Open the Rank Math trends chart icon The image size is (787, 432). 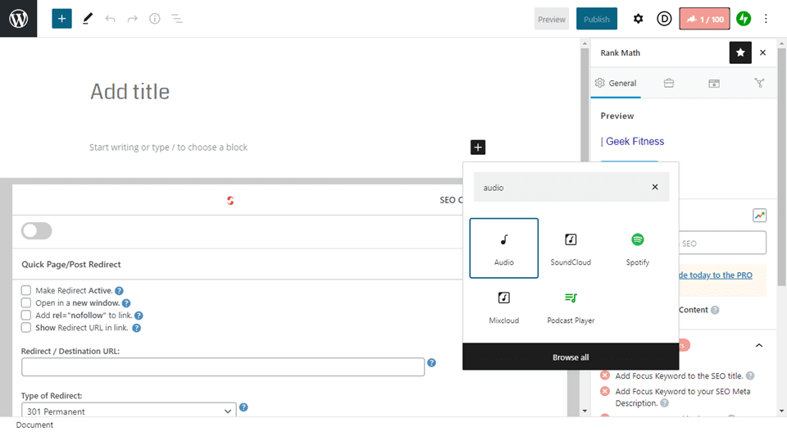tap(759, 216)
